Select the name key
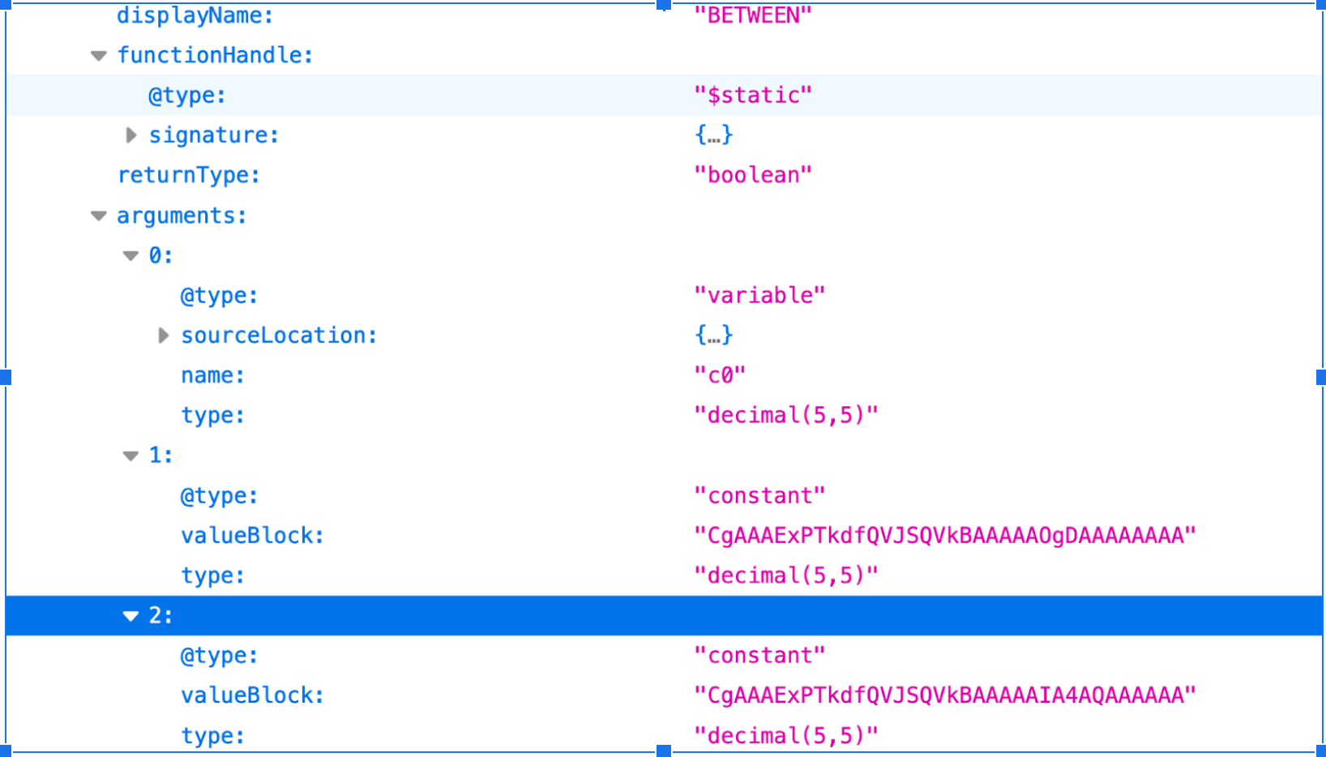The image size is (1326, 757). (212, 375)
